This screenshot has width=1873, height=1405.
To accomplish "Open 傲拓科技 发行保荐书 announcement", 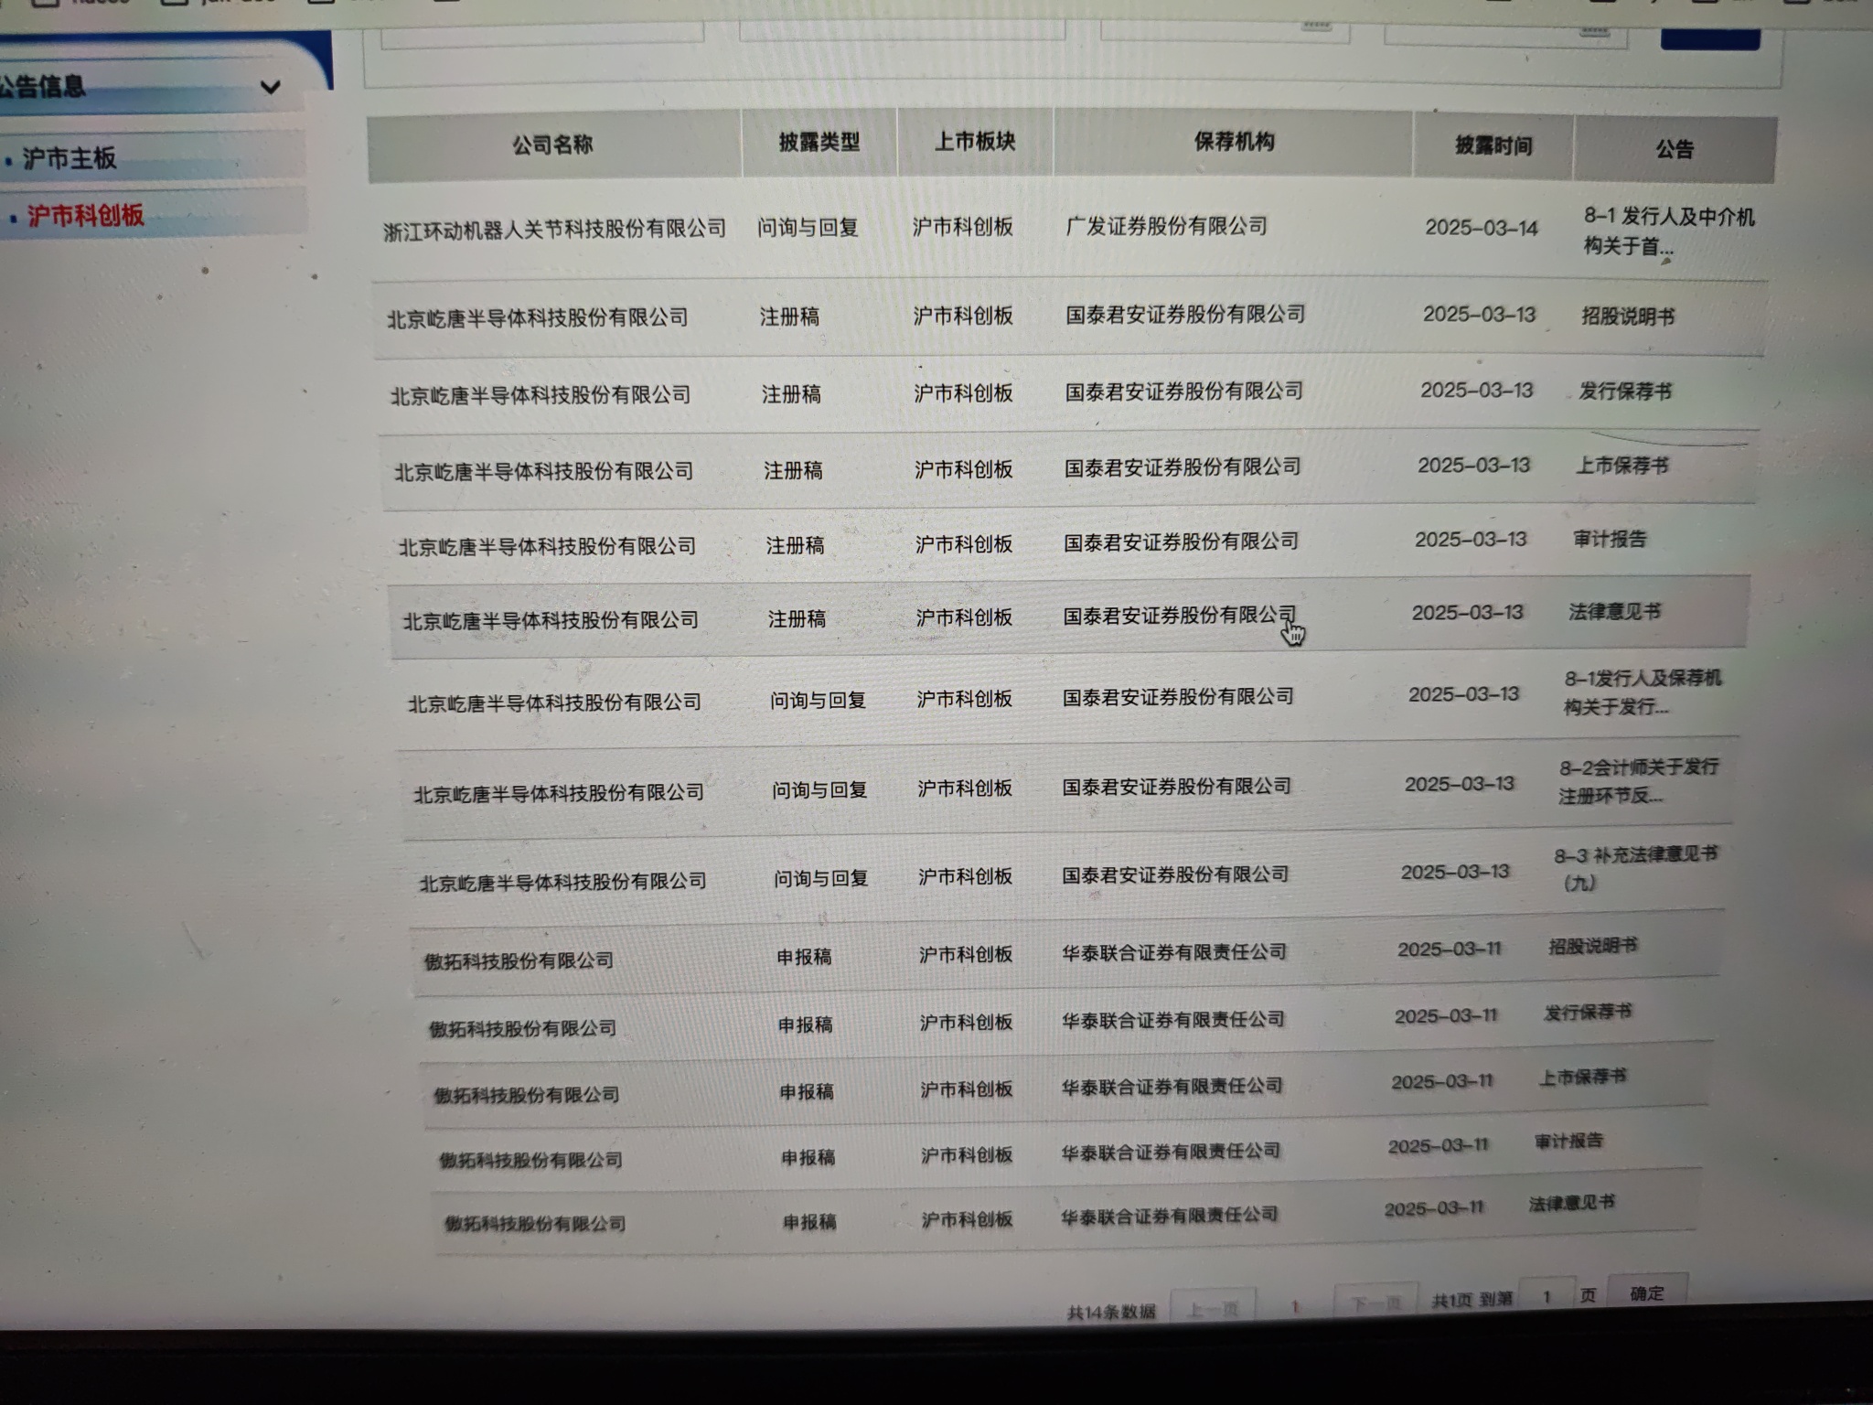I will (1588, 1012).
